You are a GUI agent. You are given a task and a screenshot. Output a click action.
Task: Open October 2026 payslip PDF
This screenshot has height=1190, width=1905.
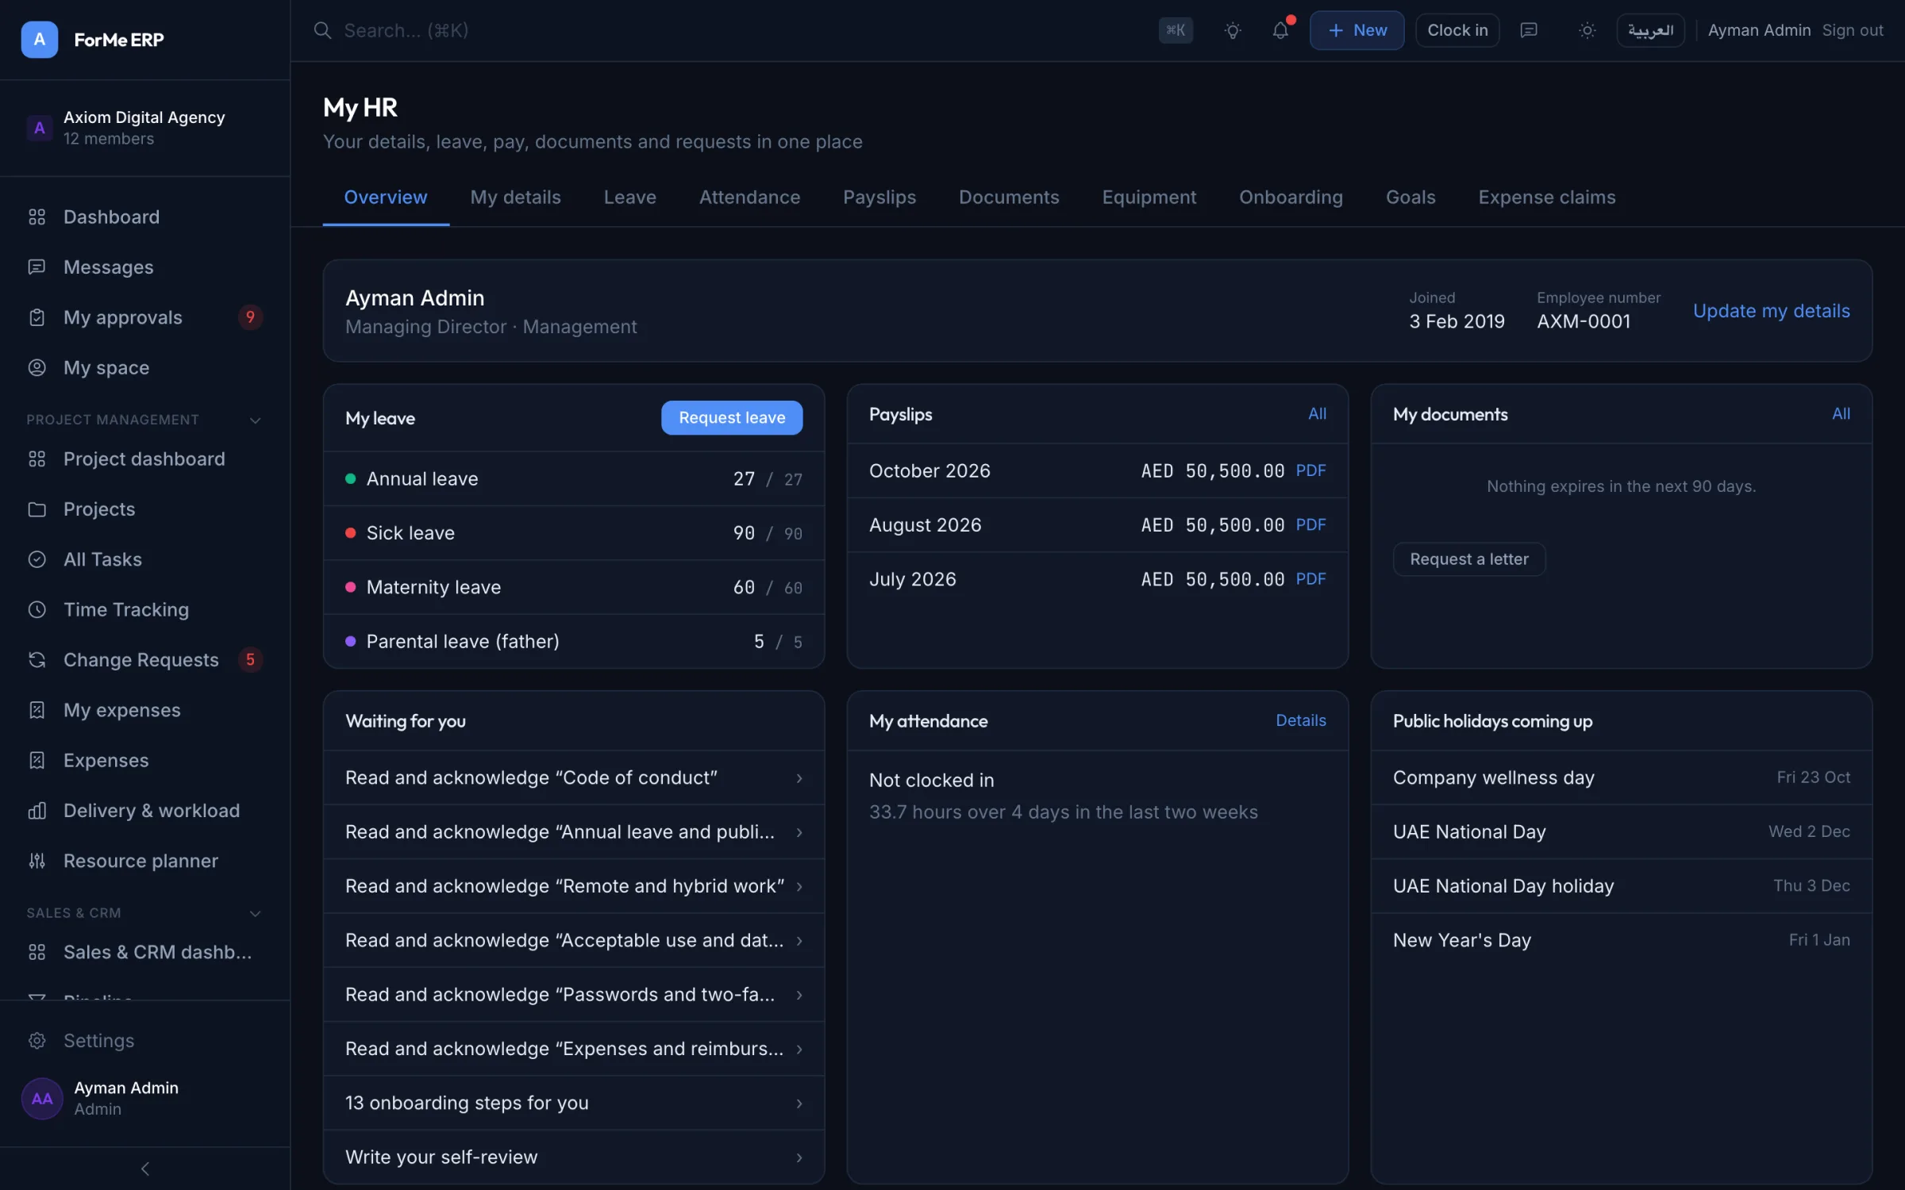1310,470
